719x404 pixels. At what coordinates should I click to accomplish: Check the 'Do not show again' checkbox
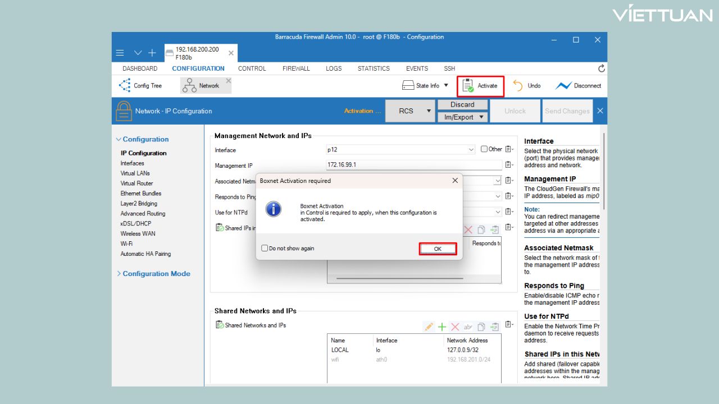265,249
